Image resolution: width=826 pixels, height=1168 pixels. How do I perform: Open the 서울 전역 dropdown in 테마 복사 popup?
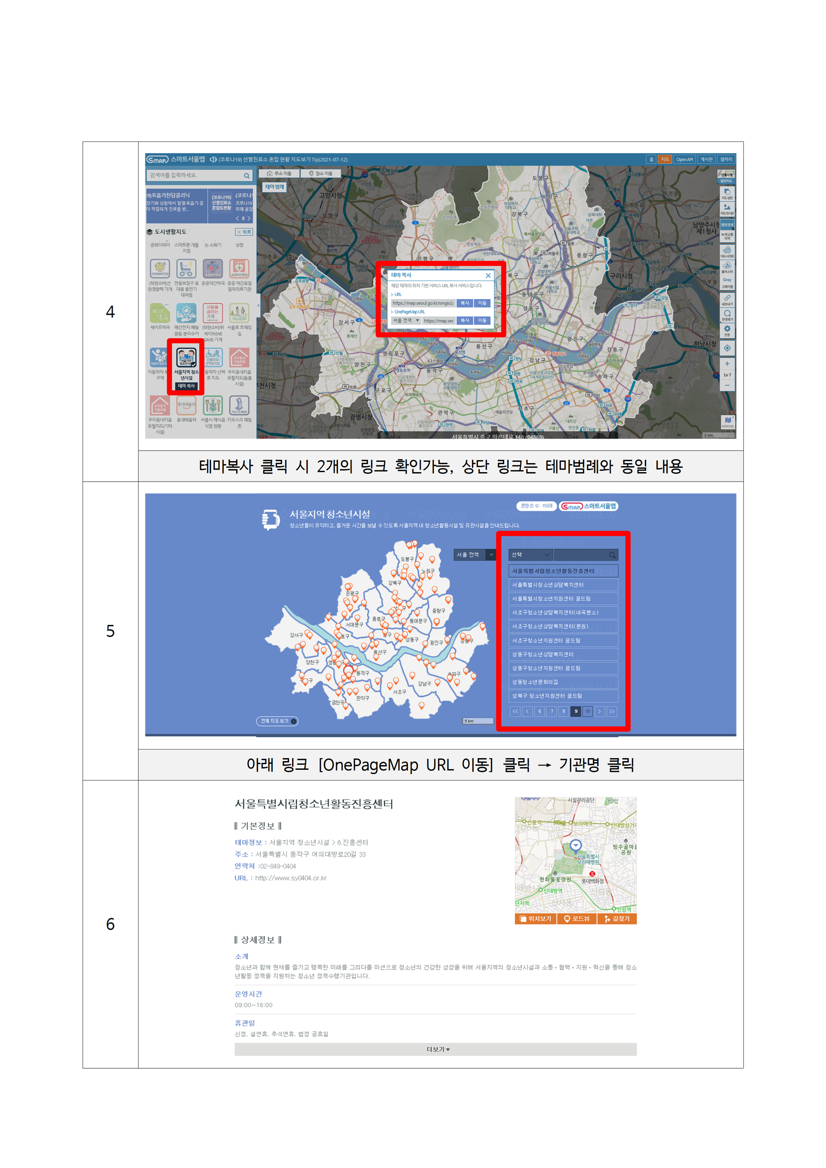(x=406, y=320)
